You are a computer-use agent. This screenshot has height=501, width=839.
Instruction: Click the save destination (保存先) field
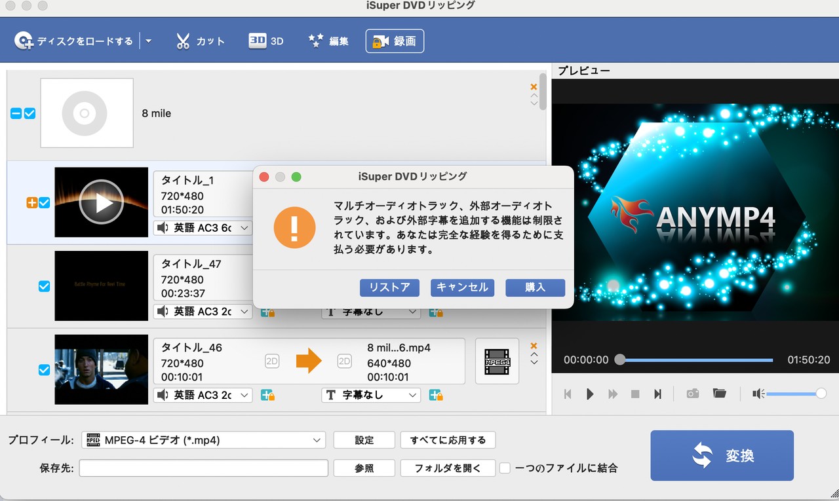204,468
